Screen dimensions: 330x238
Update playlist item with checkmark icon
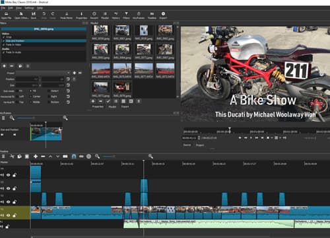(108, 101)
